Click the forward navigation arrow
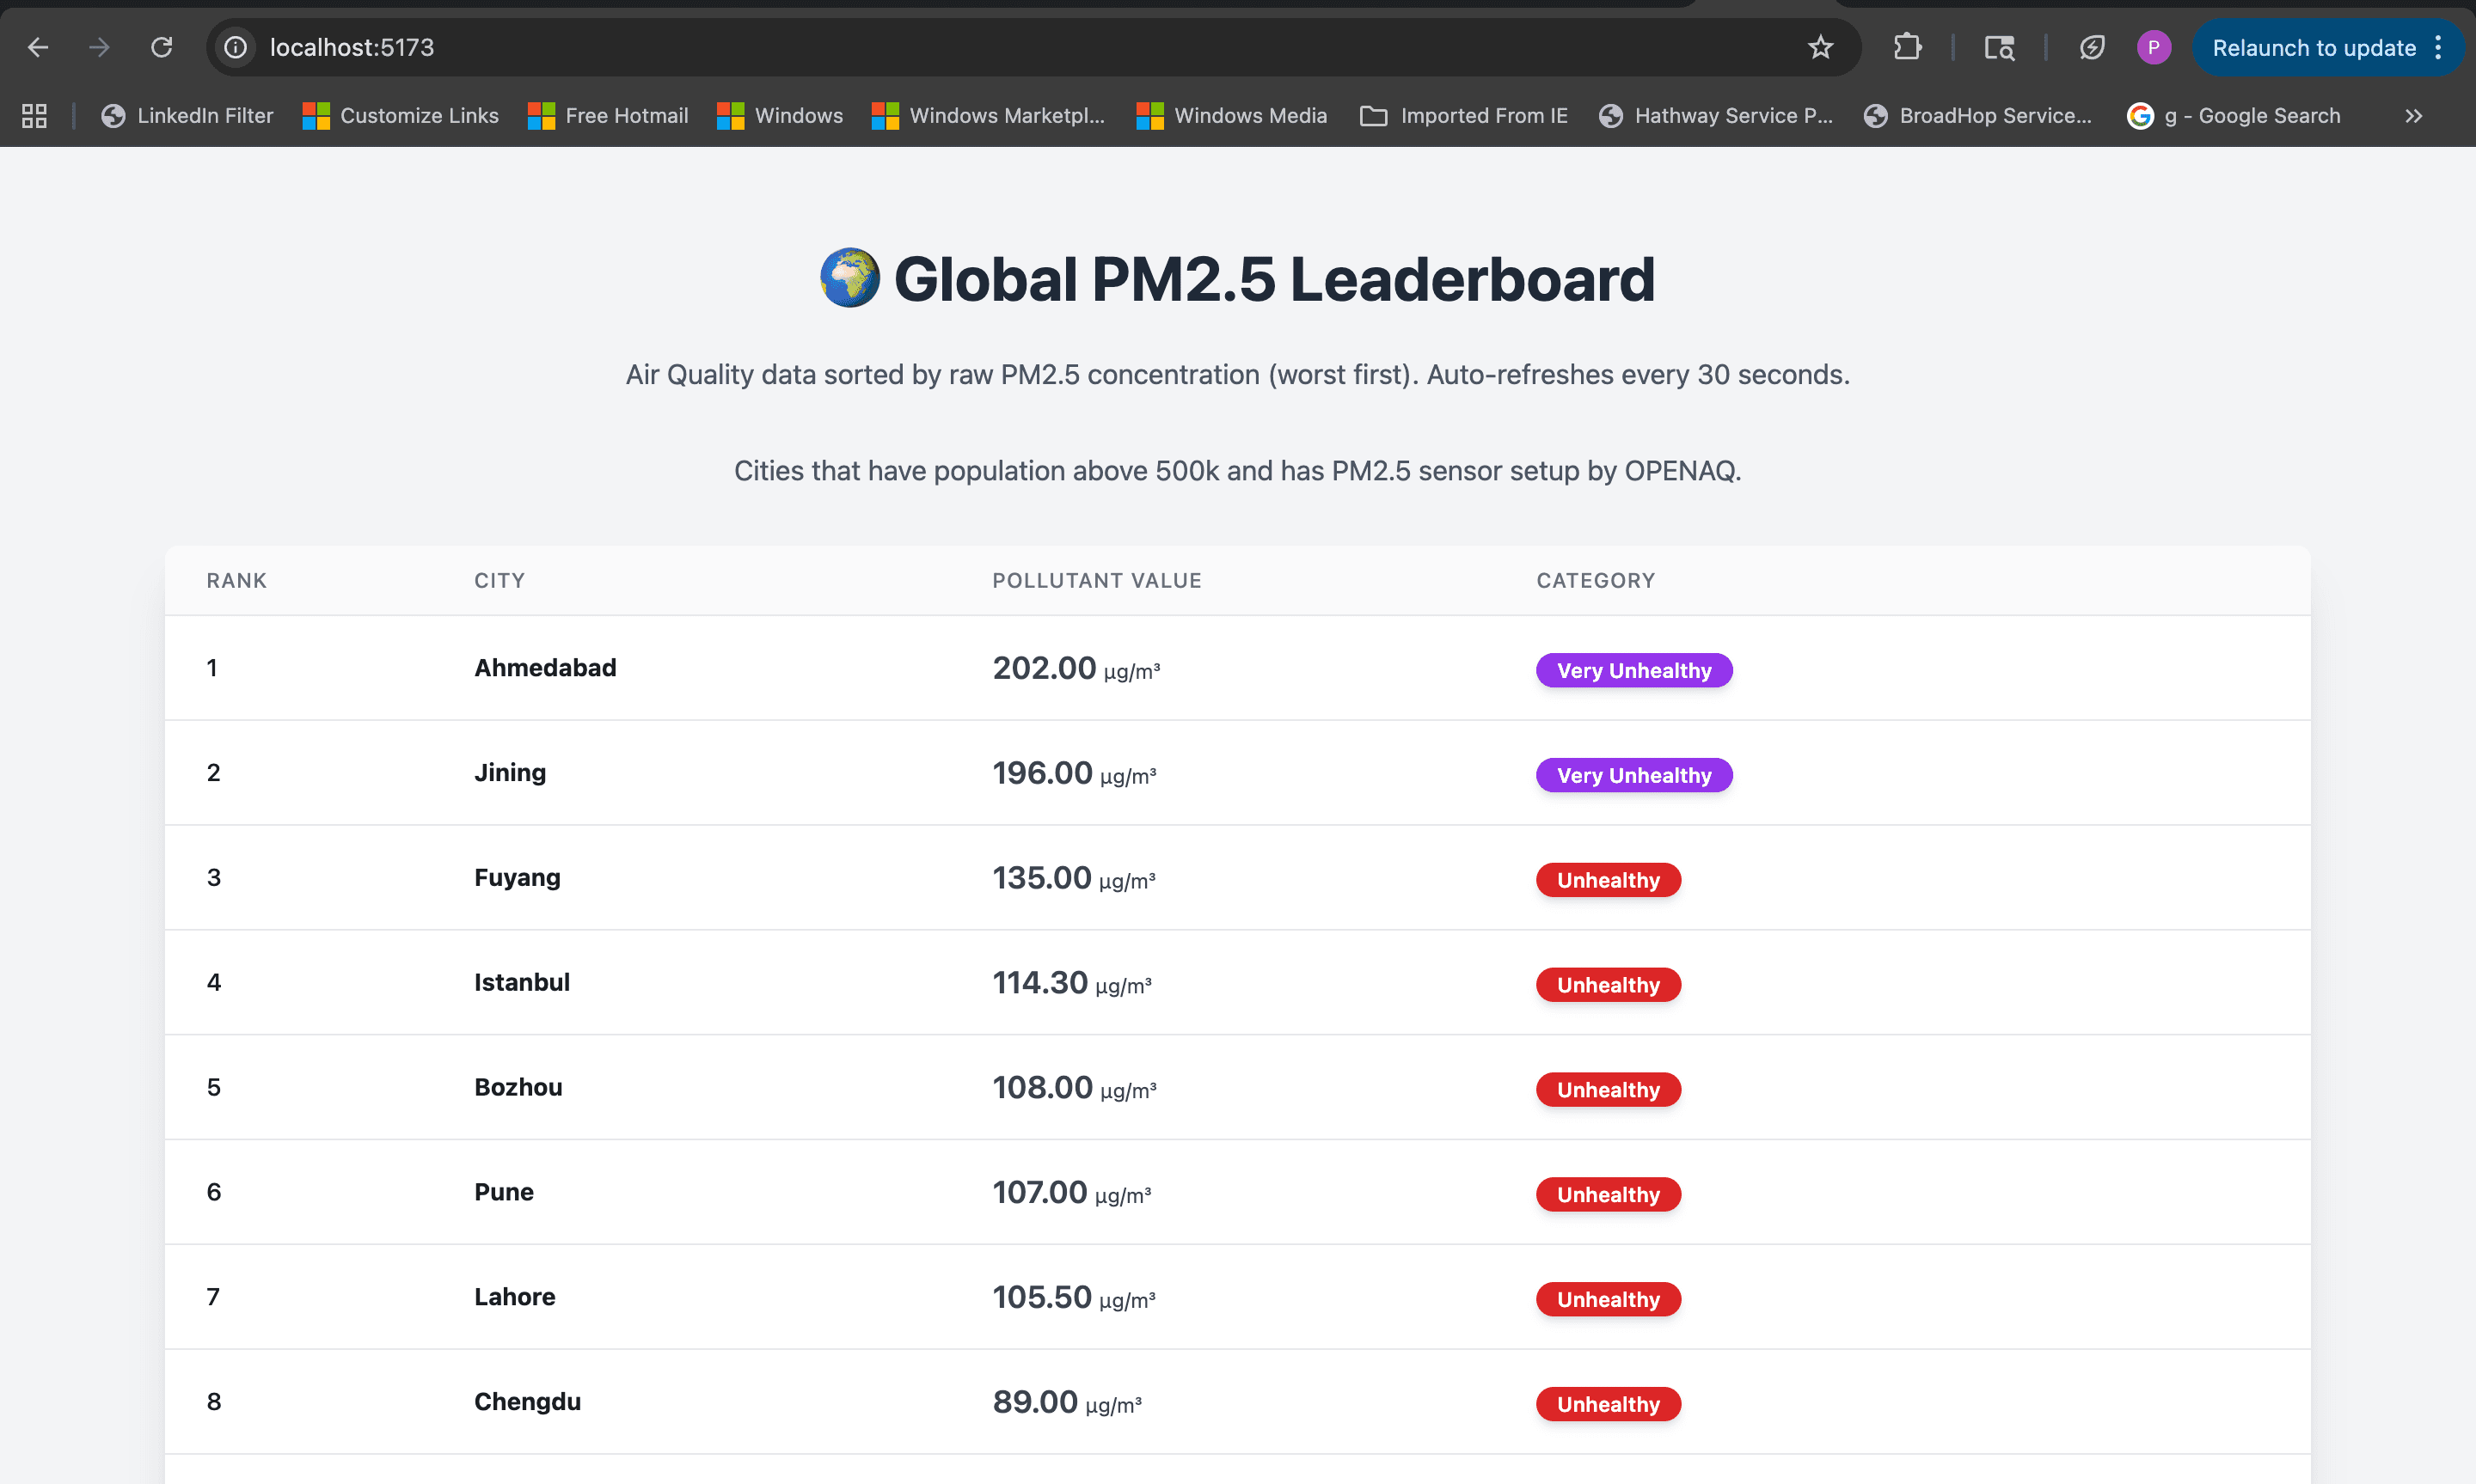The image size is (2476, 1484). tap(99, 47)
